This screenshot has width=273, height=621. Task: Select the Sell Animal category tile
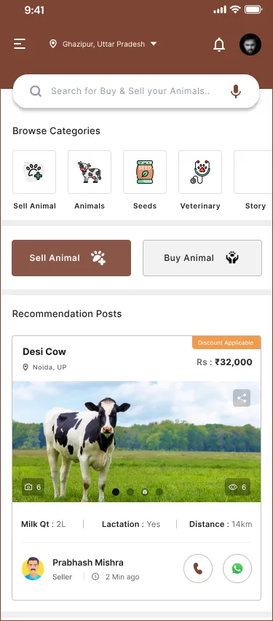click(x=34, y=172)
